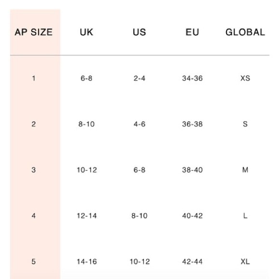Click AP size 4 cell
Viewport: 279px width, 279px height.
(34, 216)
